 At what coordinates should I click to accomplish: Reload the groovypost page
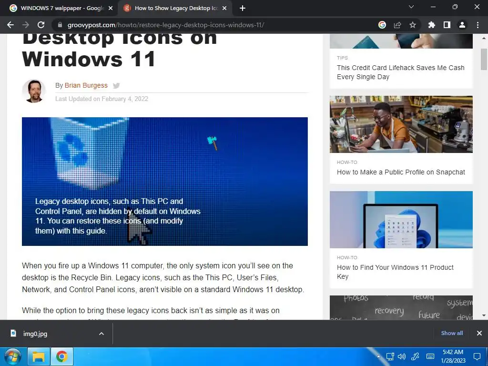tap(41, 25)
